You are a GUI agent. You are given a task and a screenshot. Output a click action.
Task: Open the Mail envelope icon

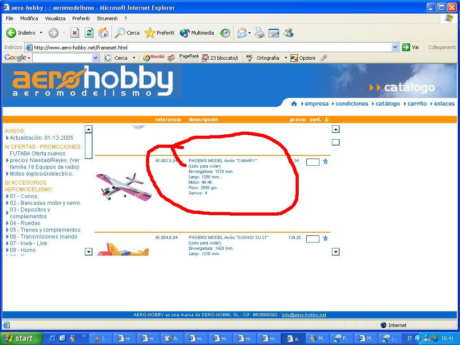(x=242, y=33)
